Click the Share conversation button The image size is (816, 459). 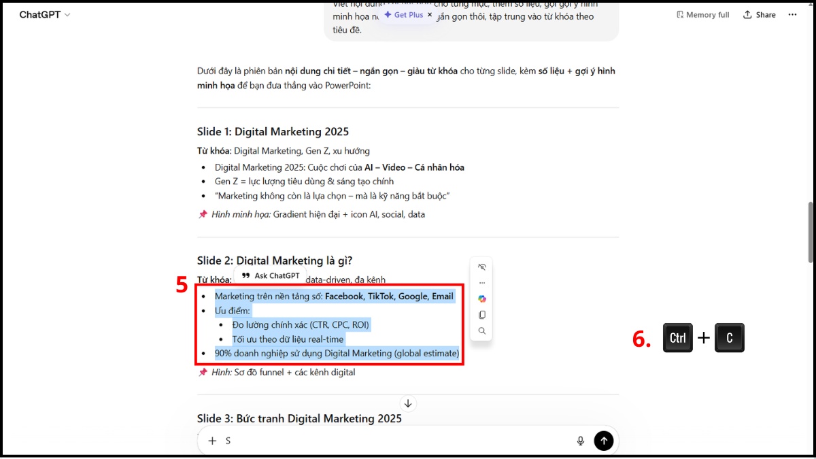coord(760,15)
